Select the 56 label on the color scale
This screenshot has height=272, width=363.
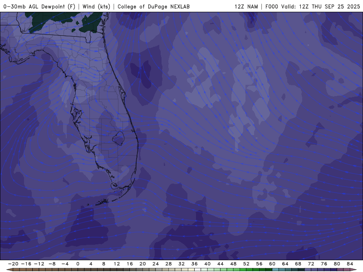pos(259,264)
